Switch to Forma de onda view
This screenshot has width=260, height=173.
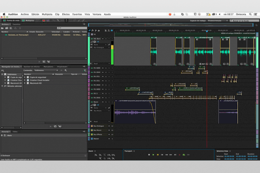tap(11, 20)
